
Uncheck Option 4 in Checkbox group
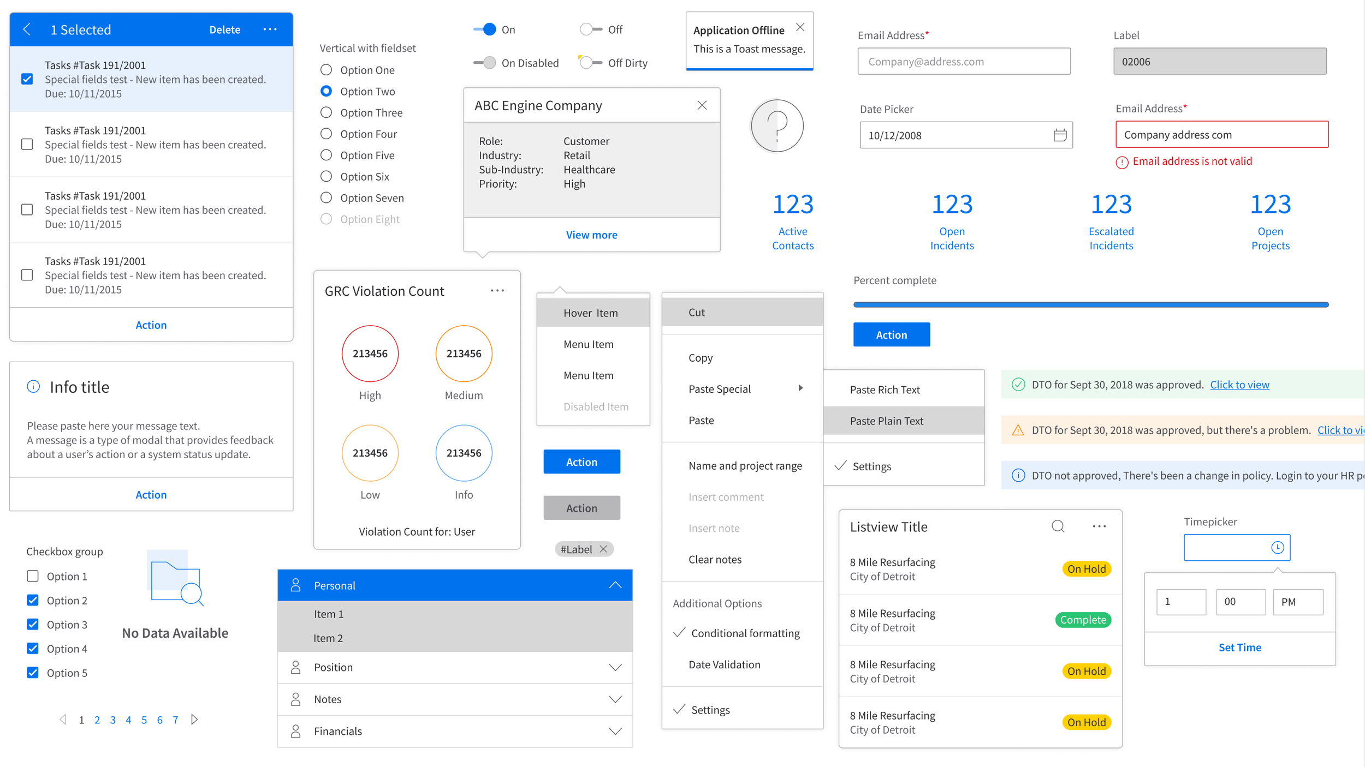(33, 649)
